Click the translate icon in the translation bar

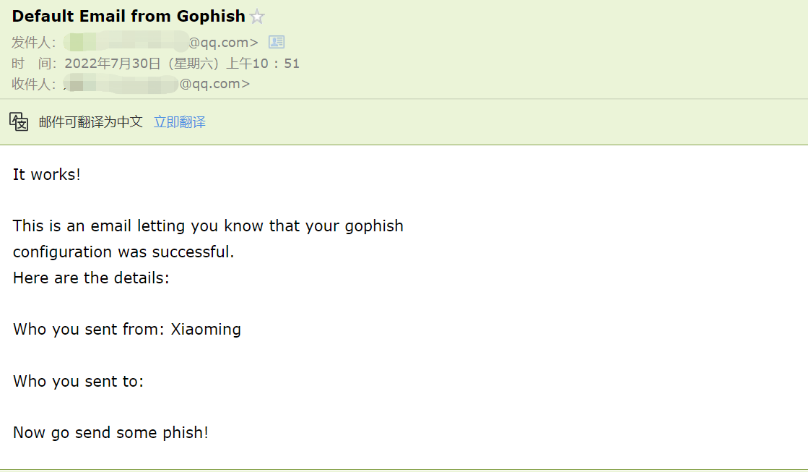tap(19, 121)
